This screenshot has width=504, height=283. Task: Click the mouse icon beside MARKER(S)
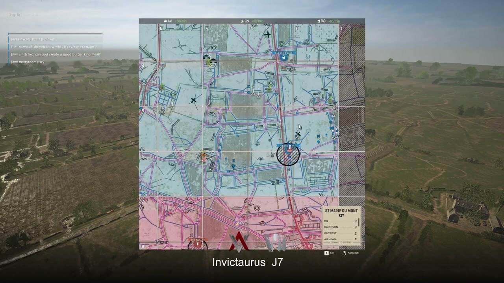[344, 253]
